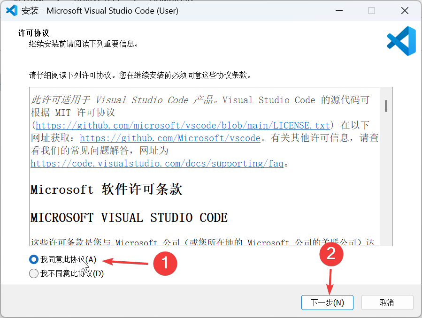The image size is (422, 318).
Task: Click the "根据 MIT 许可协议" text line
Action: tap(73, 113)
